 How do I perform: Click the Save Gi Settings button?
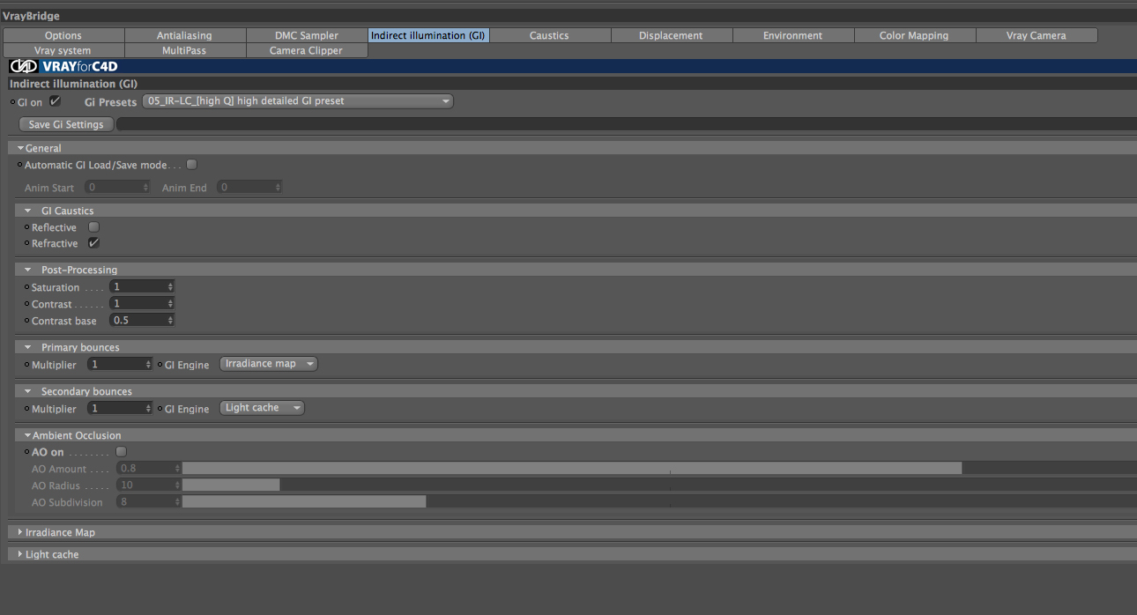click(x=66, y=124)
